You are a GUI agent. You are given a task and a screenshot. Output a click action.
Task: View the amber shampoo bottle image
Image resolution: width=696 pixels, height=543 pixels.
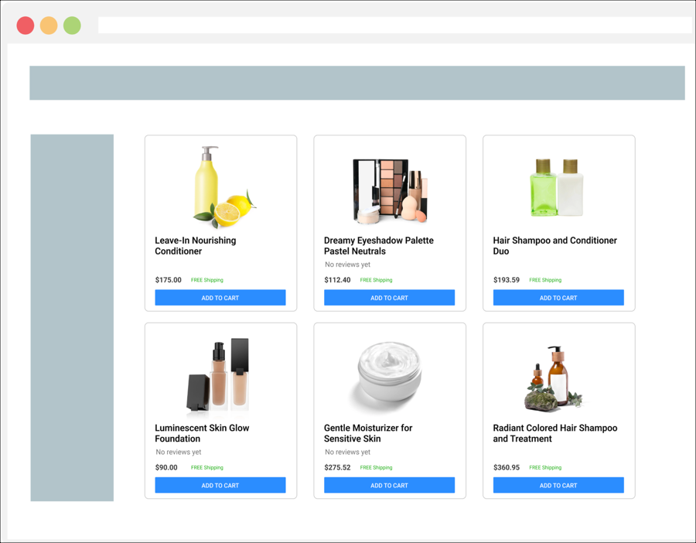point(554,378)
